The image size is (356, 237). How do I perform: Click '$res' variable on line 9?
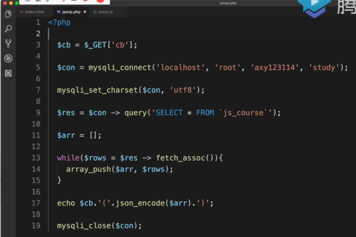tap(66, 113)
